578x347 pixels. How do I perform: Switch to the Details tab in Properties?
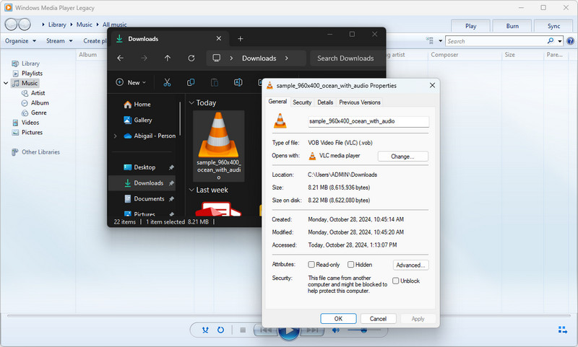click(x=325, y=102)
